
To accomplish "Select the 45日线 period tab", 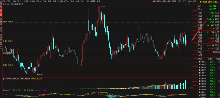I will (67, 1).
